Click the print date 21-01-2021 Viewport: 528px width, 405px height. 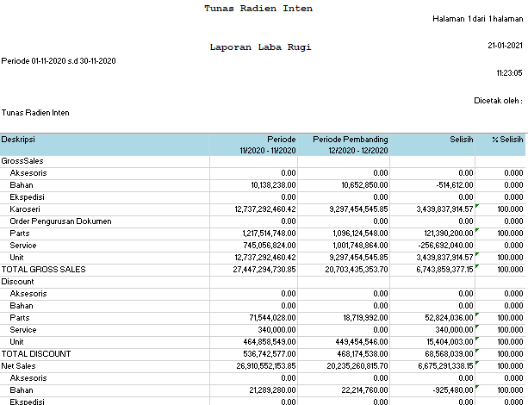point(505,46)
